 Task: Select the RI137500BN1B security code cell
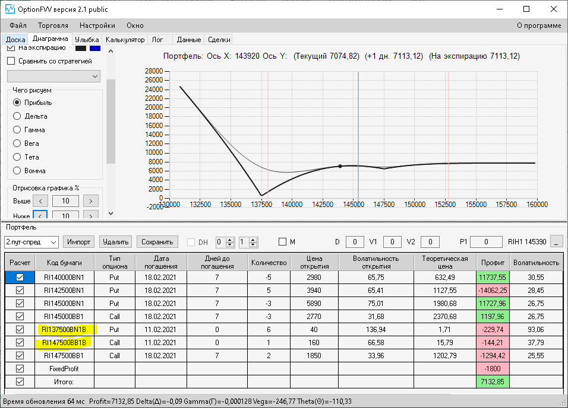(64, 330)
